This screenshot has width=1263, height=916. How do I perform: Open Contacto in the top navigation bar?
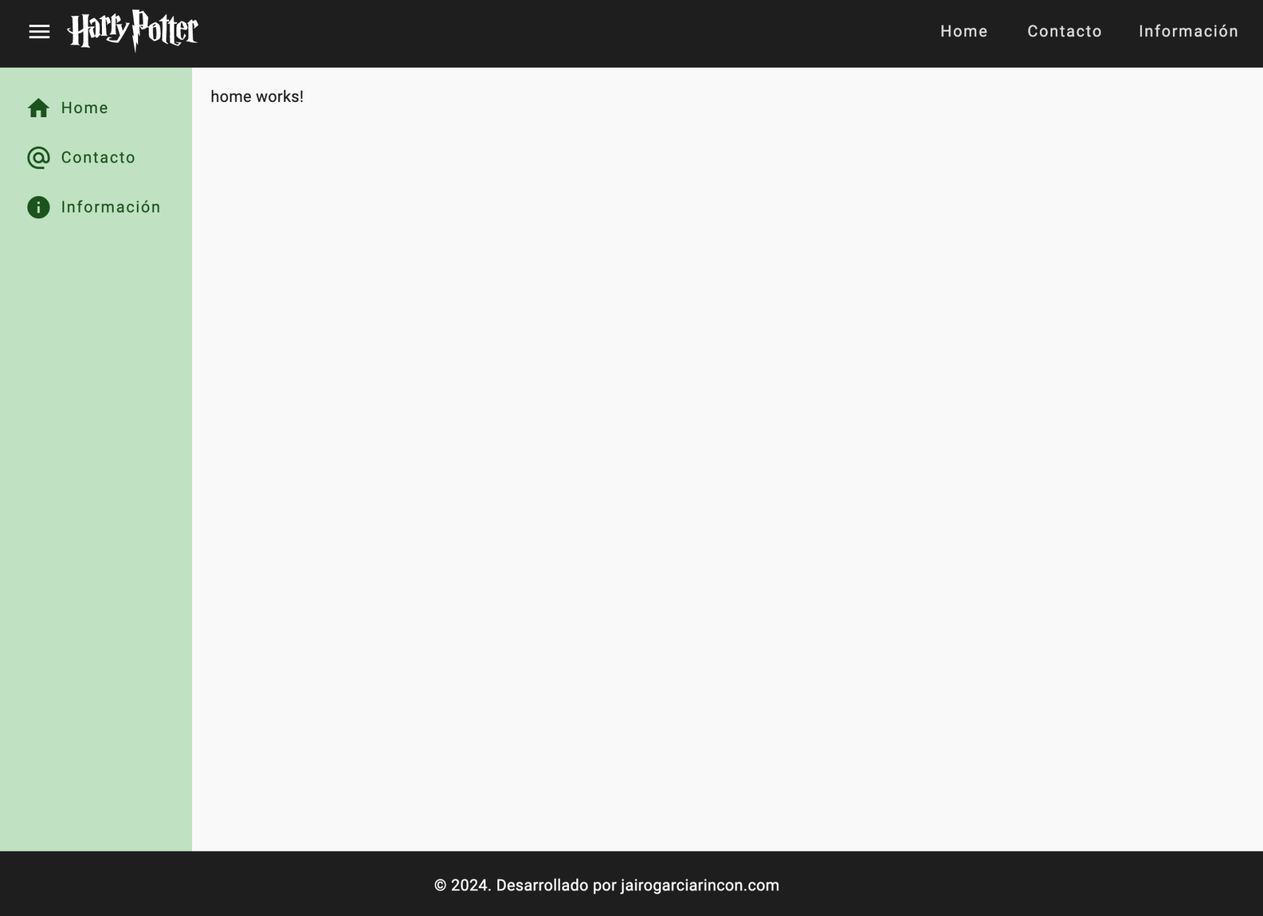(x=1064, y=32)
